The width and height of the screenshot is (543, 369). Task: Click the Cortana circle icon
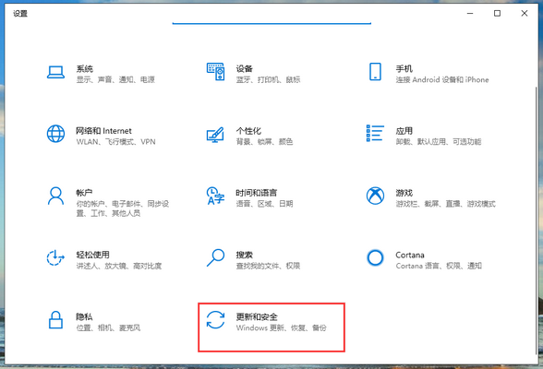pyautogui.click(x=375, y=258)
